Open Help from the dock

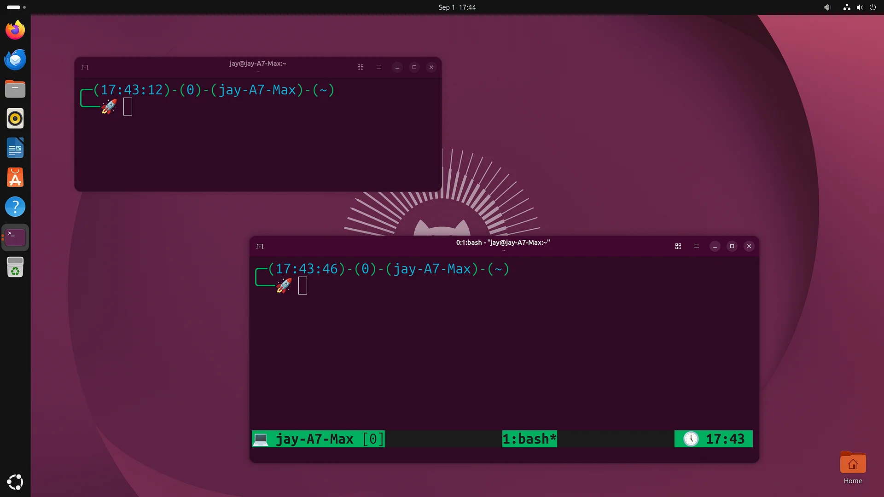pyautogui.click(x=15, y=207)
